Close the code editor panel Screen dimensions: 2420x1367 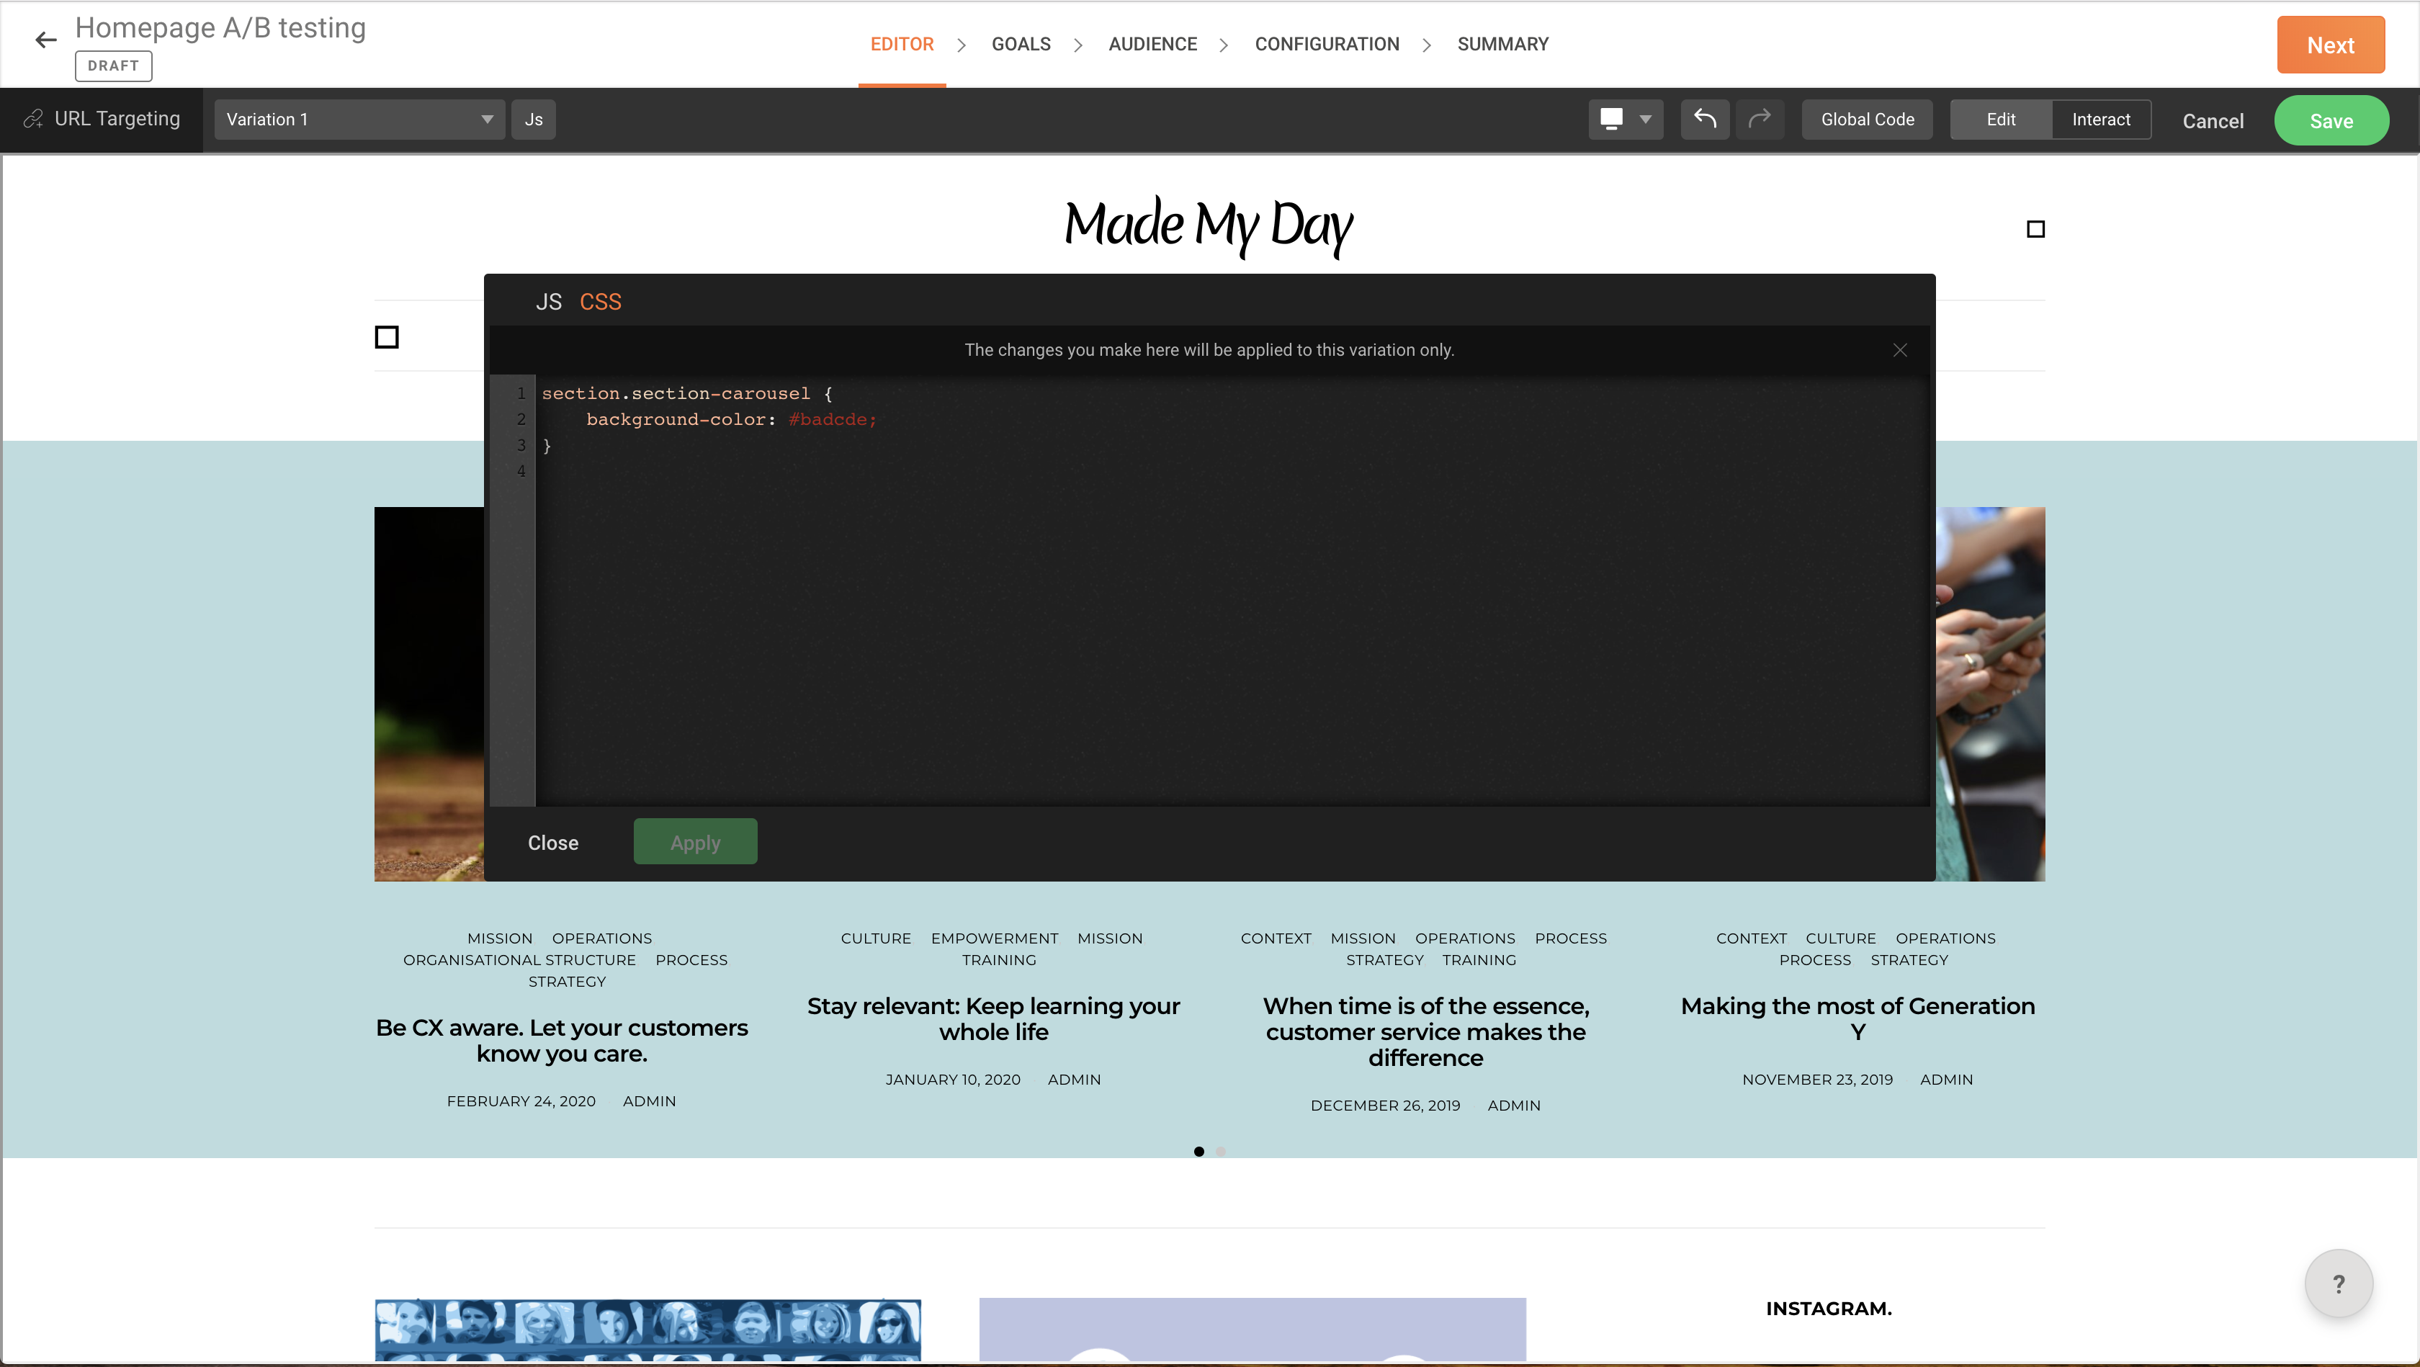(552, 843)
